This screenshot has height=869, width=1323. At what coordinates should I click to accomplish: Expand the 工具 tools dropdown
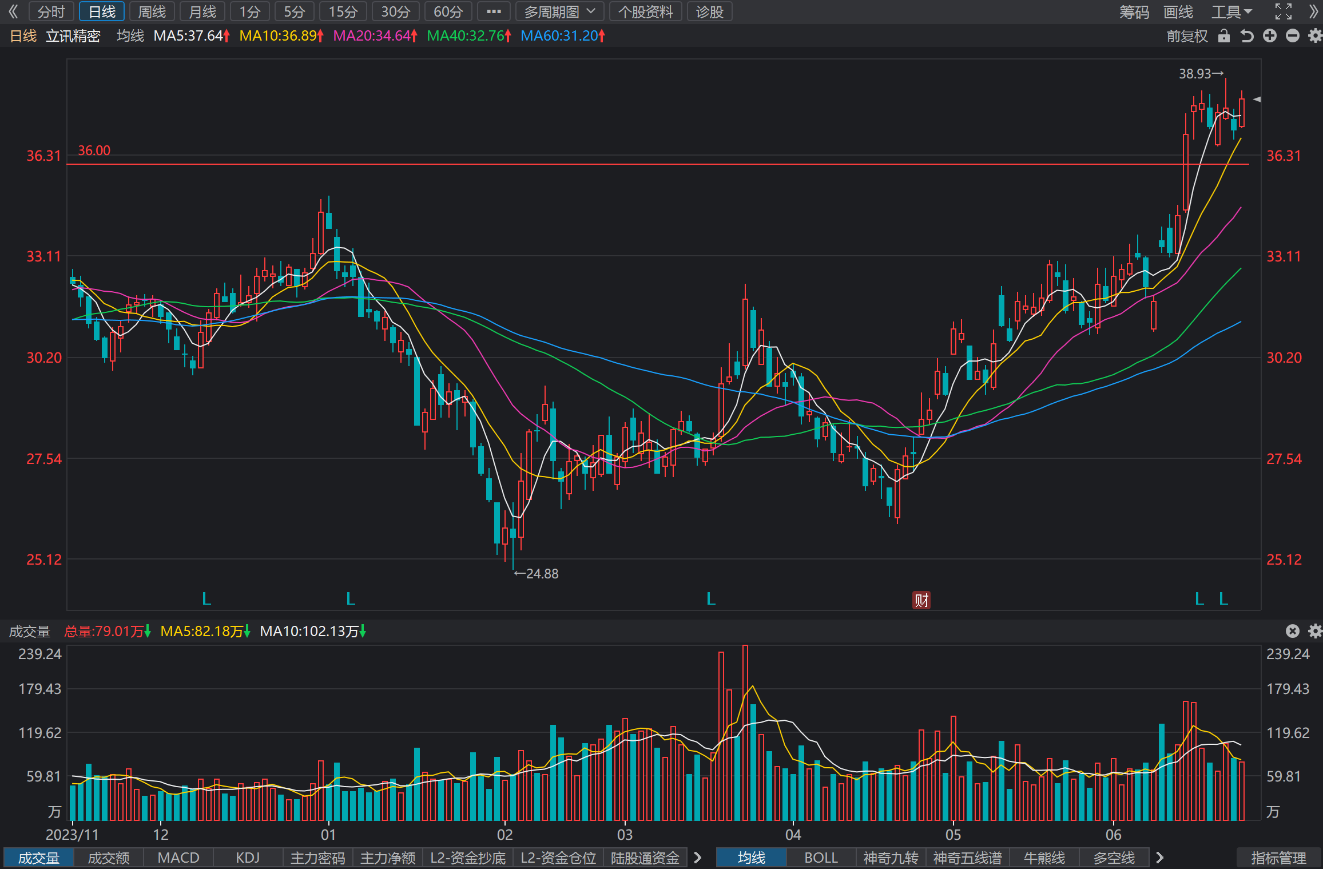(1231, 11)
